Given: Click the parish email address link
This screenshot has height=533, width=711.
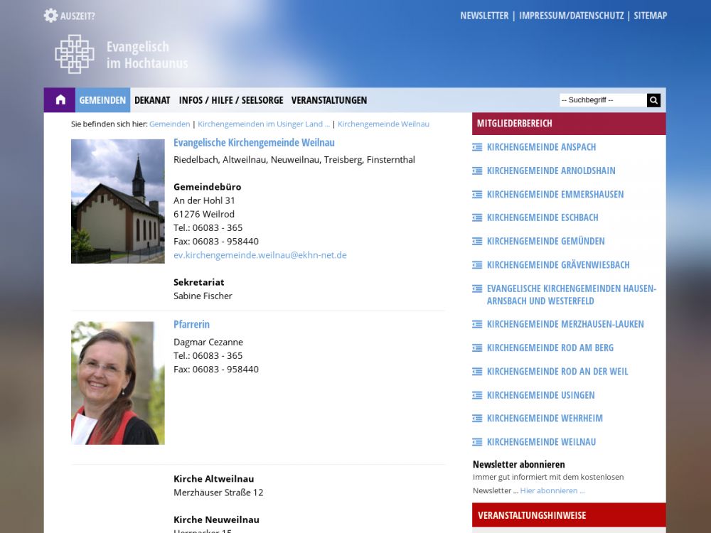Looking at the screenshot, I should [260, 254].
